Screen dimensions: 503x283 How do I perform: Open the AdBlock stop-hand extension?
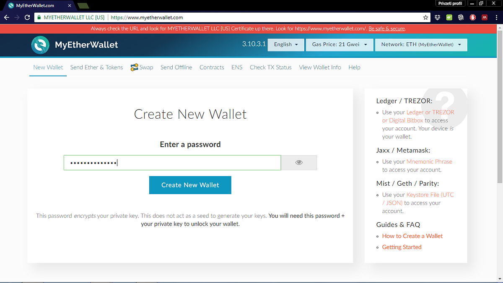[472, 18]
